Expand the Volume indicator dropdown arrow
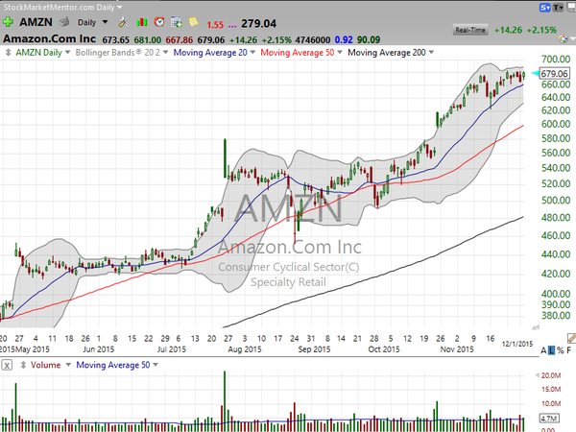 pyautogui.click(x=68, y=365)
